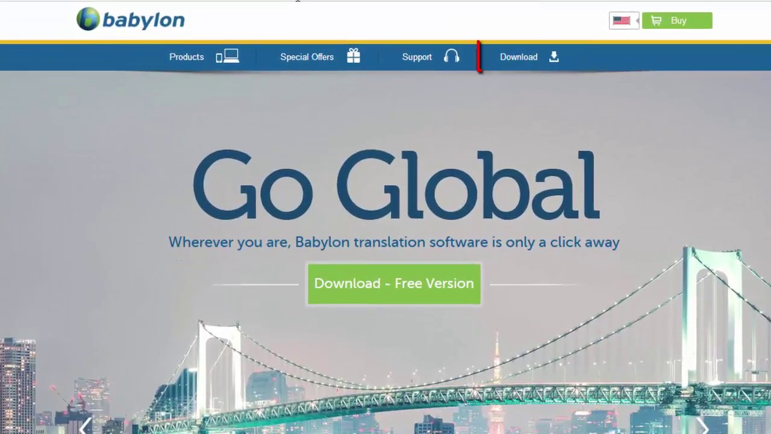Viewport: 771px width, 434px height.
Task: Click the download arrow icon
Action: pyautogui.click(x=554, y=57)
